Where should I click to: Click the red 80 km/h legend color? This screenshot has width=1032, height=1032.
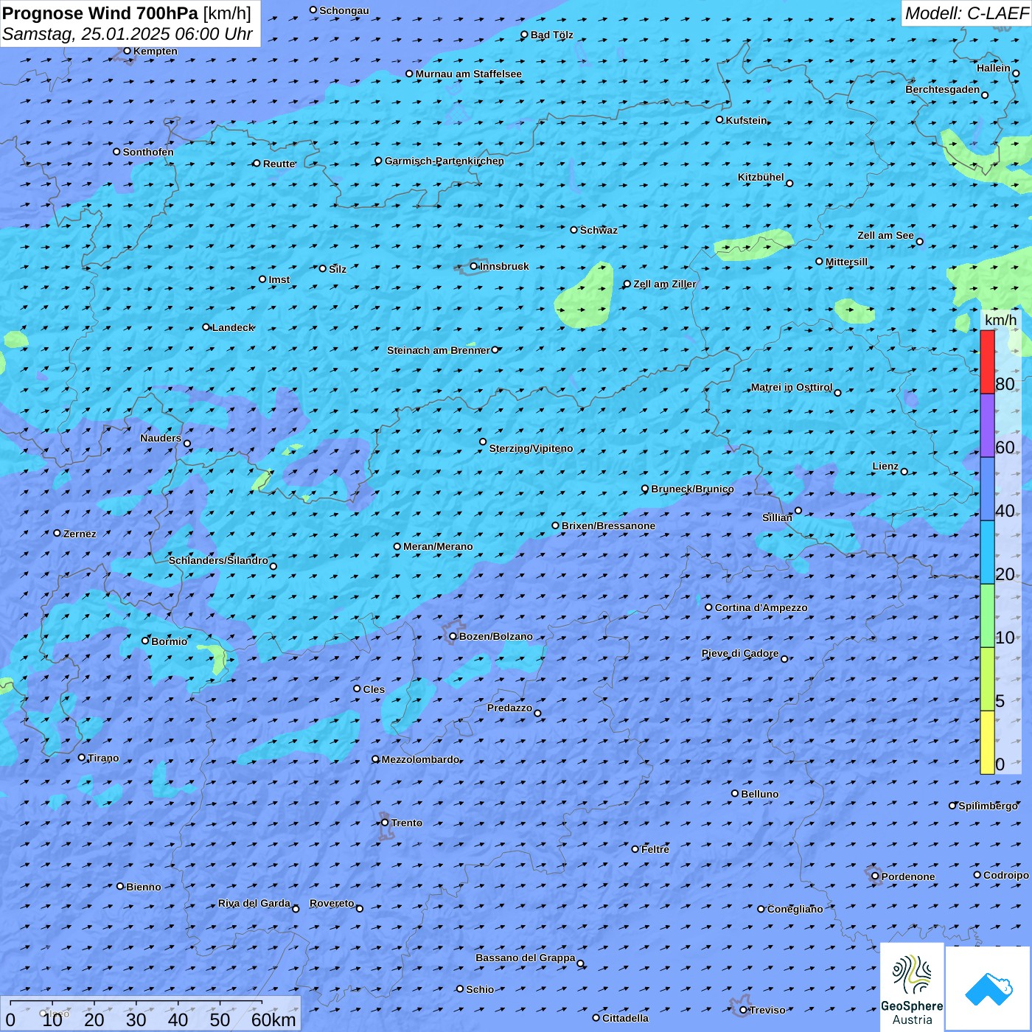click(987, 362)
